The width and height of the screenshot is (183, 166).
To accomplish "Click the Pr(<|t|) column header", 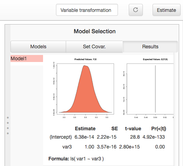I will (x=159, y=129).
